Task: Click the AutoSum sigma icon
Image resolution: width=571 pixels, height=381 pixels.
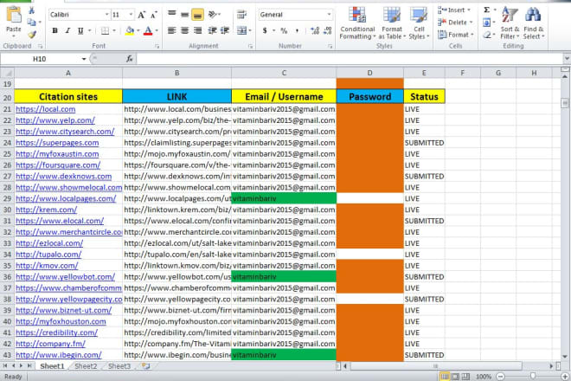Action: pos(487,10)
